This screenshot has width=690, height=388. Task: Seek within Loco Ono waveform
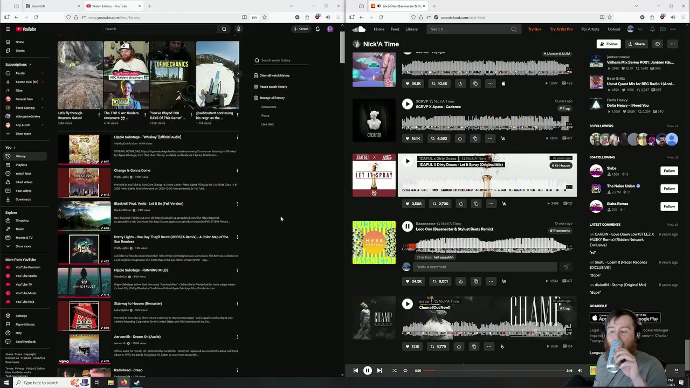[487, 245]
